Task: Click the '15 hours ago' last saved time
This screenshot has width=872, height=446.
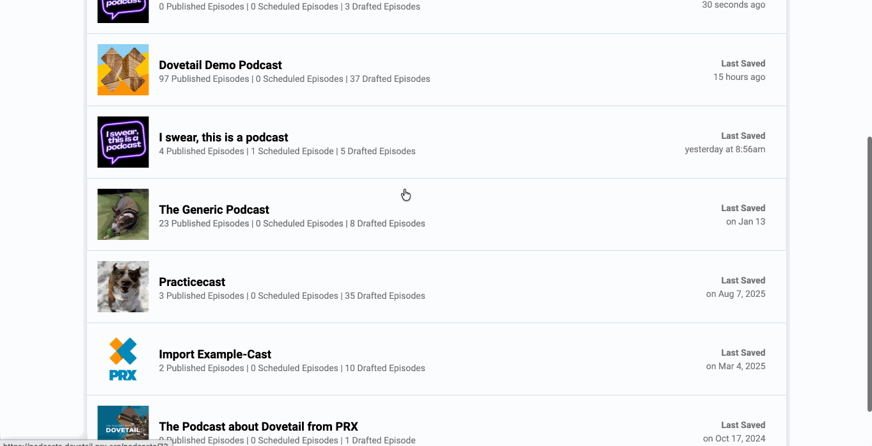Action: [739, 77]
